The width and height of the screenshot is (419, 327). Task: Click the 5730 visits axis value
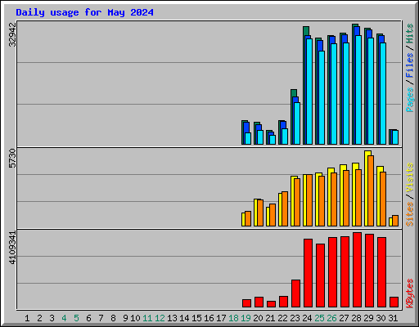point(12,158)
